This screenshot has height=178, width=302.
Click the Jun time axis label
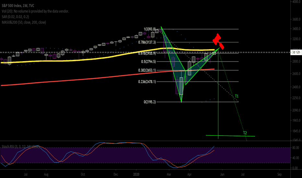point(222,174)
